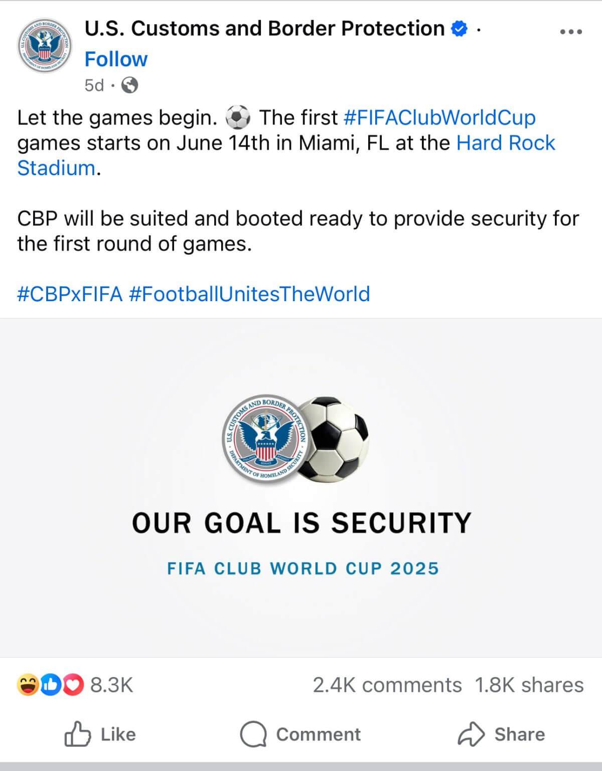Open the 8.3K reactions count
Viewport: 602px width, 771px height.
point(112,685)
